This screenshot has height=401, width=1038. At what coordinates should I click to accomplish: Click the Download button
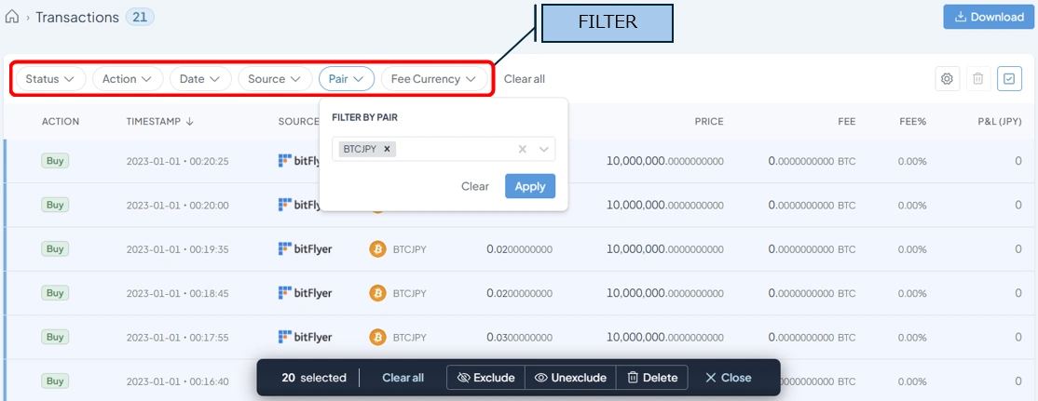click(989, 17)
